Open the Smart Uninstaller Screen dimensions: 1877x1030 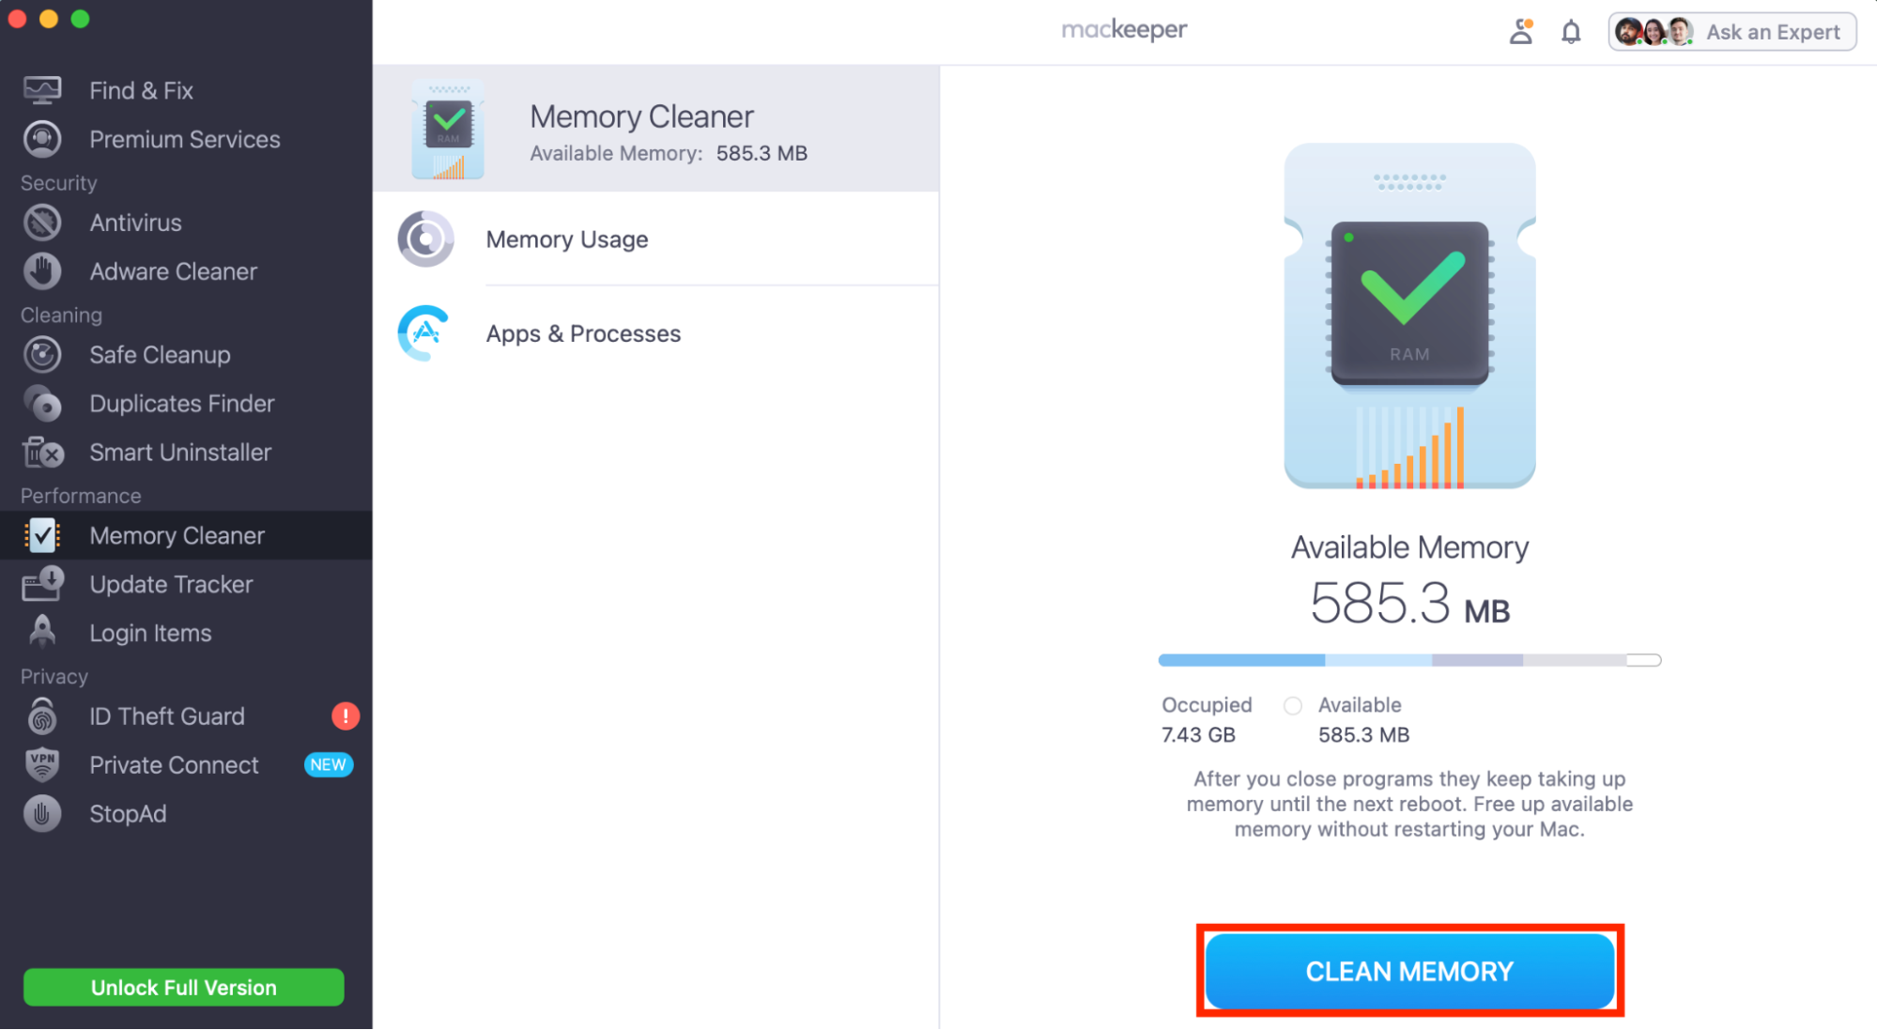pyautogui.click(x=179, y=453)
